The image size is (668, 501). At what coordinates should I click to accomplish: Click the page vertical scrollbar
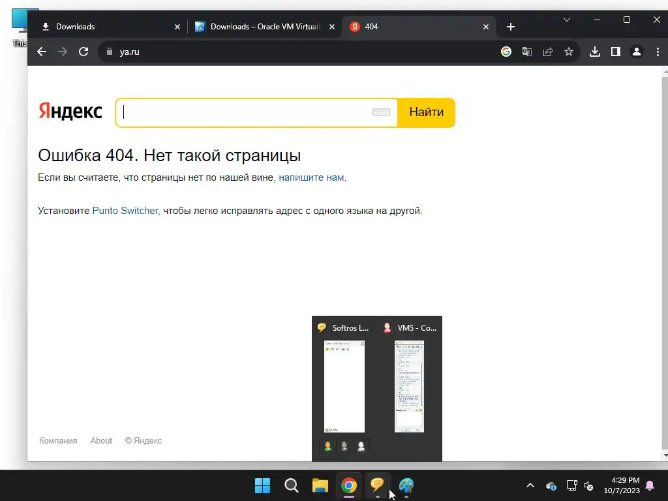(x=665, y=264)
